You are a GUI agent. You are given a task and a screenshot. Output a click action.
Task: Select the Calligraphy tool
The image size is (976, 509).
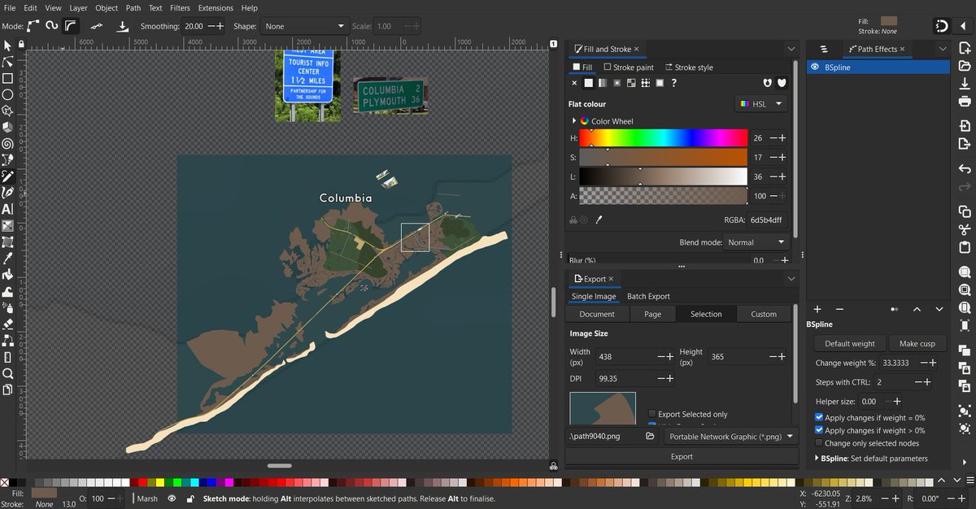point(7,193)
